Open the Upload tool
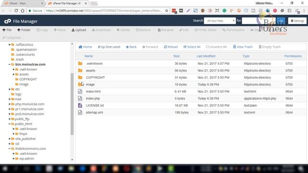This screenshot has width=308, height=173. point(79,30)
